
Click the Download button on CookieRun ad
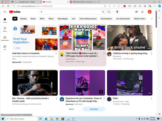click(x=94, y=109)
